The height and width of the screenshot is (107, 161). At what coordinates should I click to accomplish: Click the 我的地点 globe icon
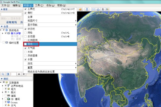click(x=7, y=30)
